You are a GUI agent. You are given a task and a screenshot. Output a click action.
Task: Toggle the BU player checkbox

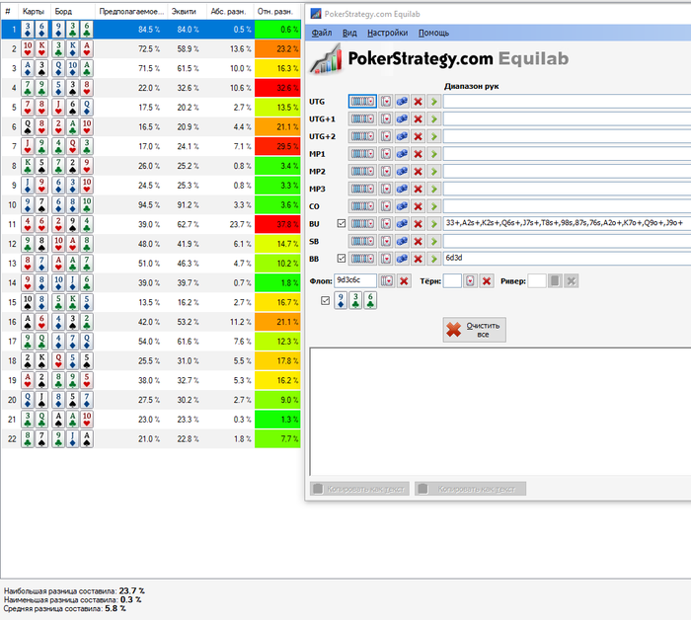click(342, 223)
